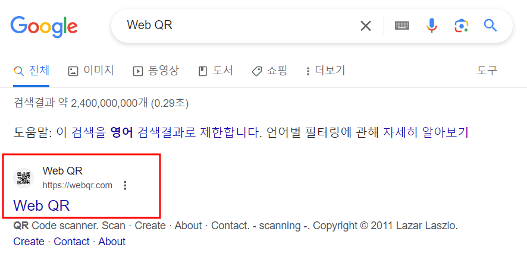Viewport: 527px width, 260px height.
Task: Open the Contact sitelink
Action: 71,242
